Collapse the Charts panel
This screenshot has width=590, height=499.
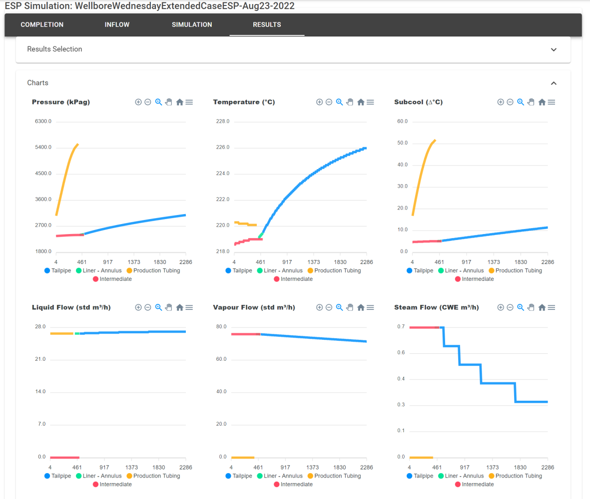click(554, 83)
